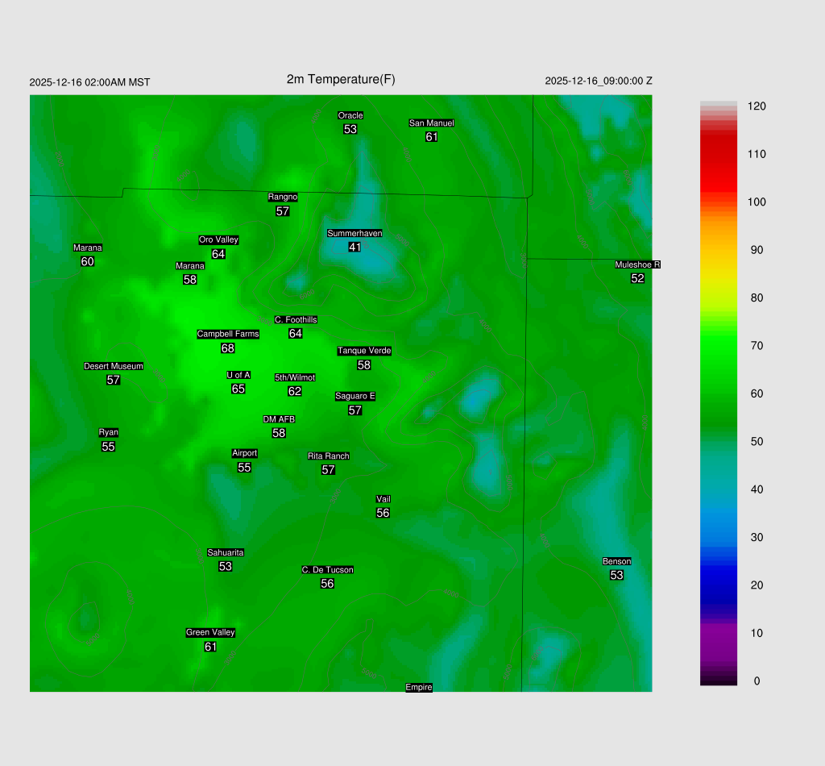The height and width of the screenshot is (766, 825).
Task: Select the DM AFB station label
Action: 279,419
